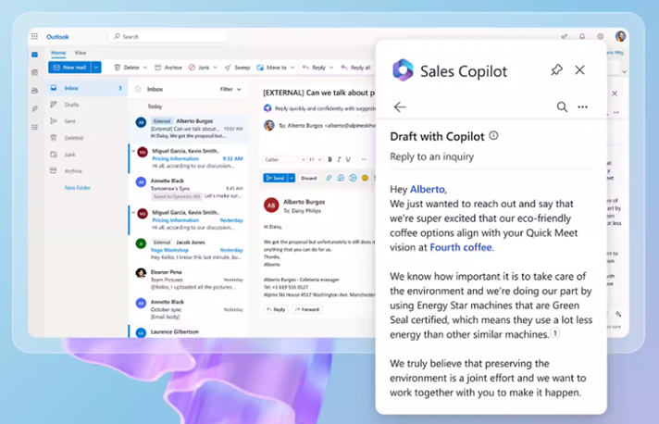Click the New mail button

point(69,68)
